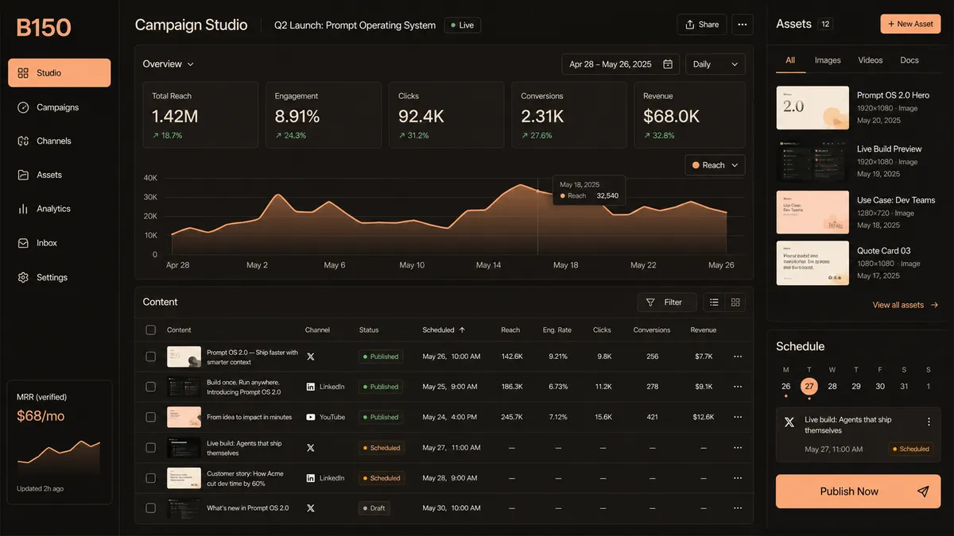Switch content to grid view
The image size is (954, 536).
[x=735, y=303]
